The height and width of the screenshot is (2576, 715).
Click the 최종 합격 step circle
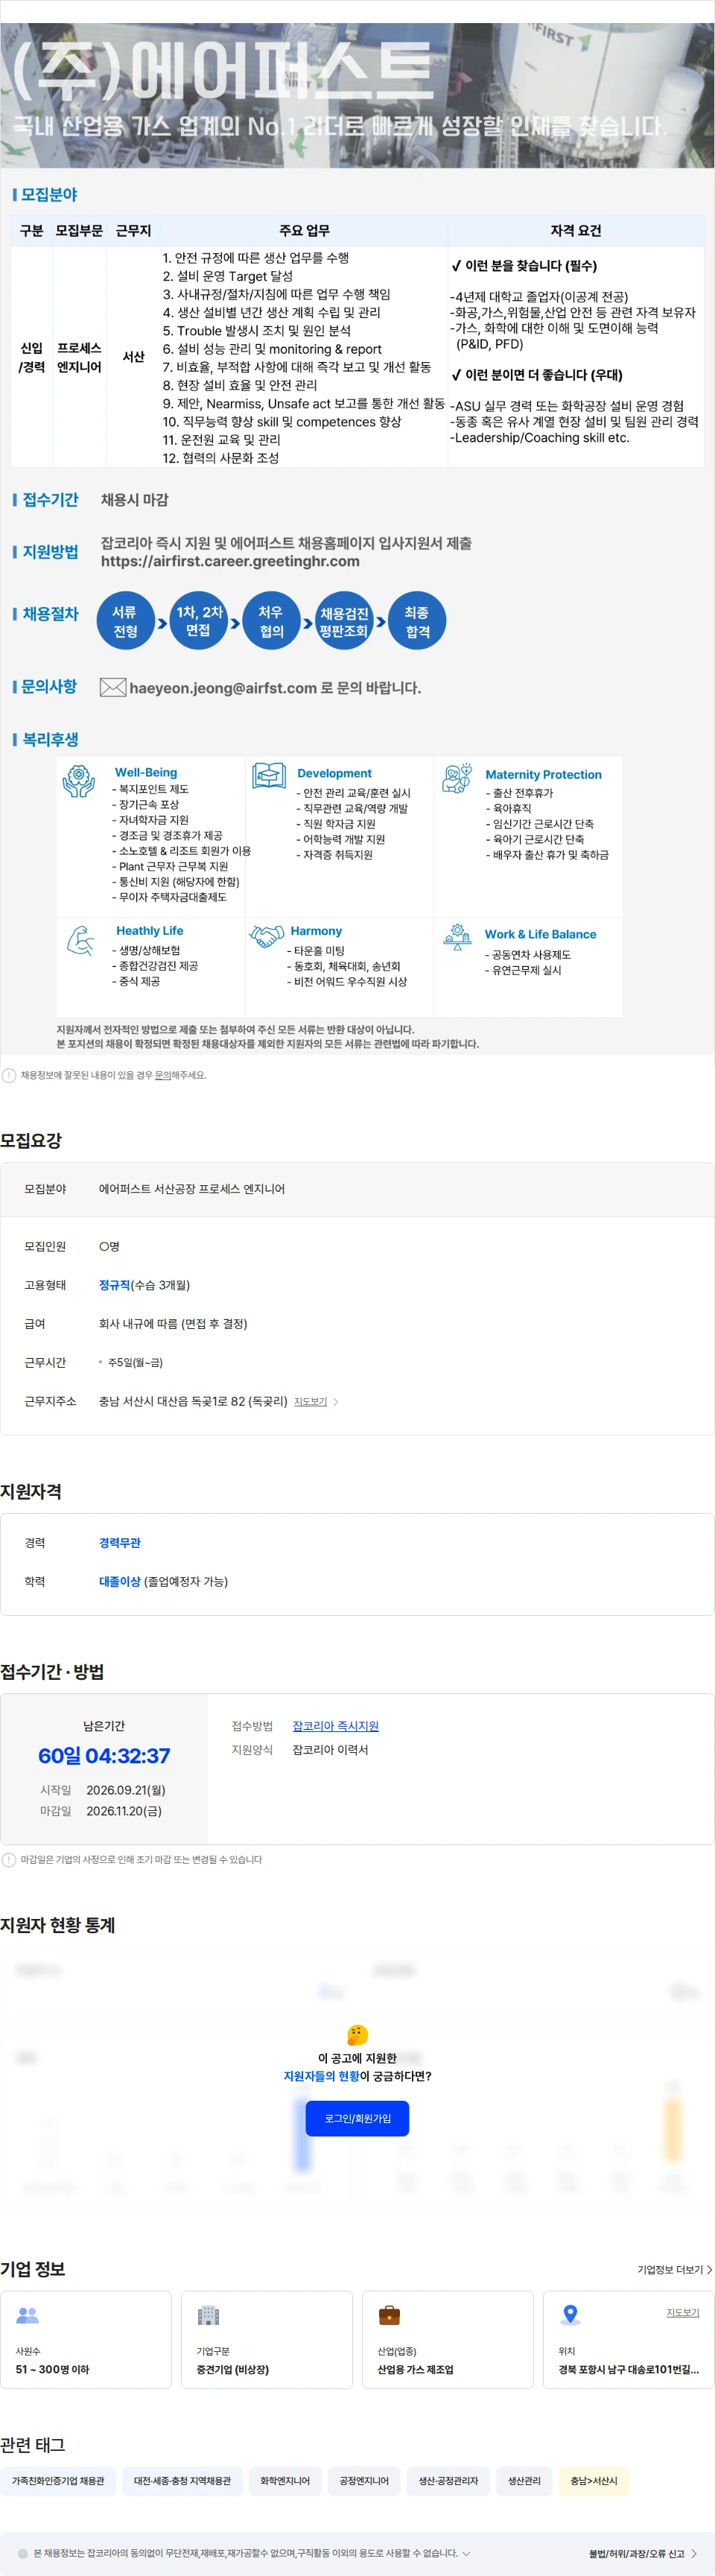[417, 621]
